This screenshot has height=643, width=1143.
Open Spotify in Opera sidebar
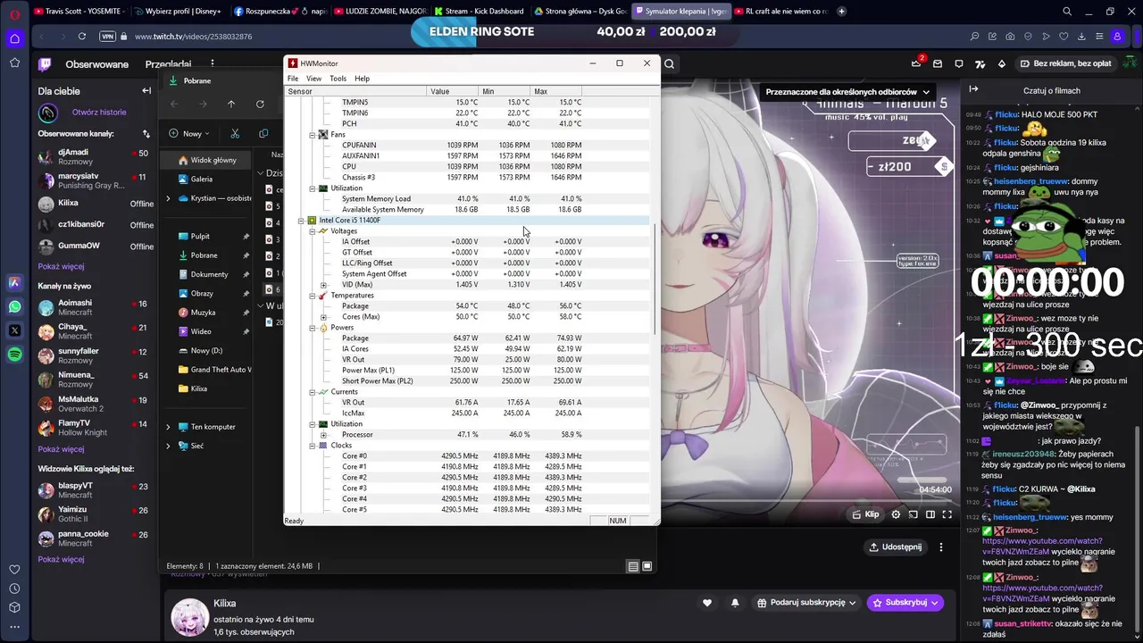click(14, 355)
